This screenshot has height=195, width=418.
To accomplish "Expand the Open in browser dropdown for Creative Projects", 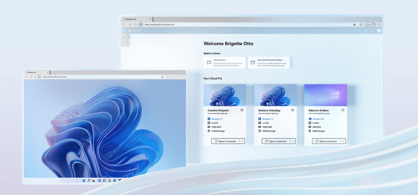I will click(242, 141).
